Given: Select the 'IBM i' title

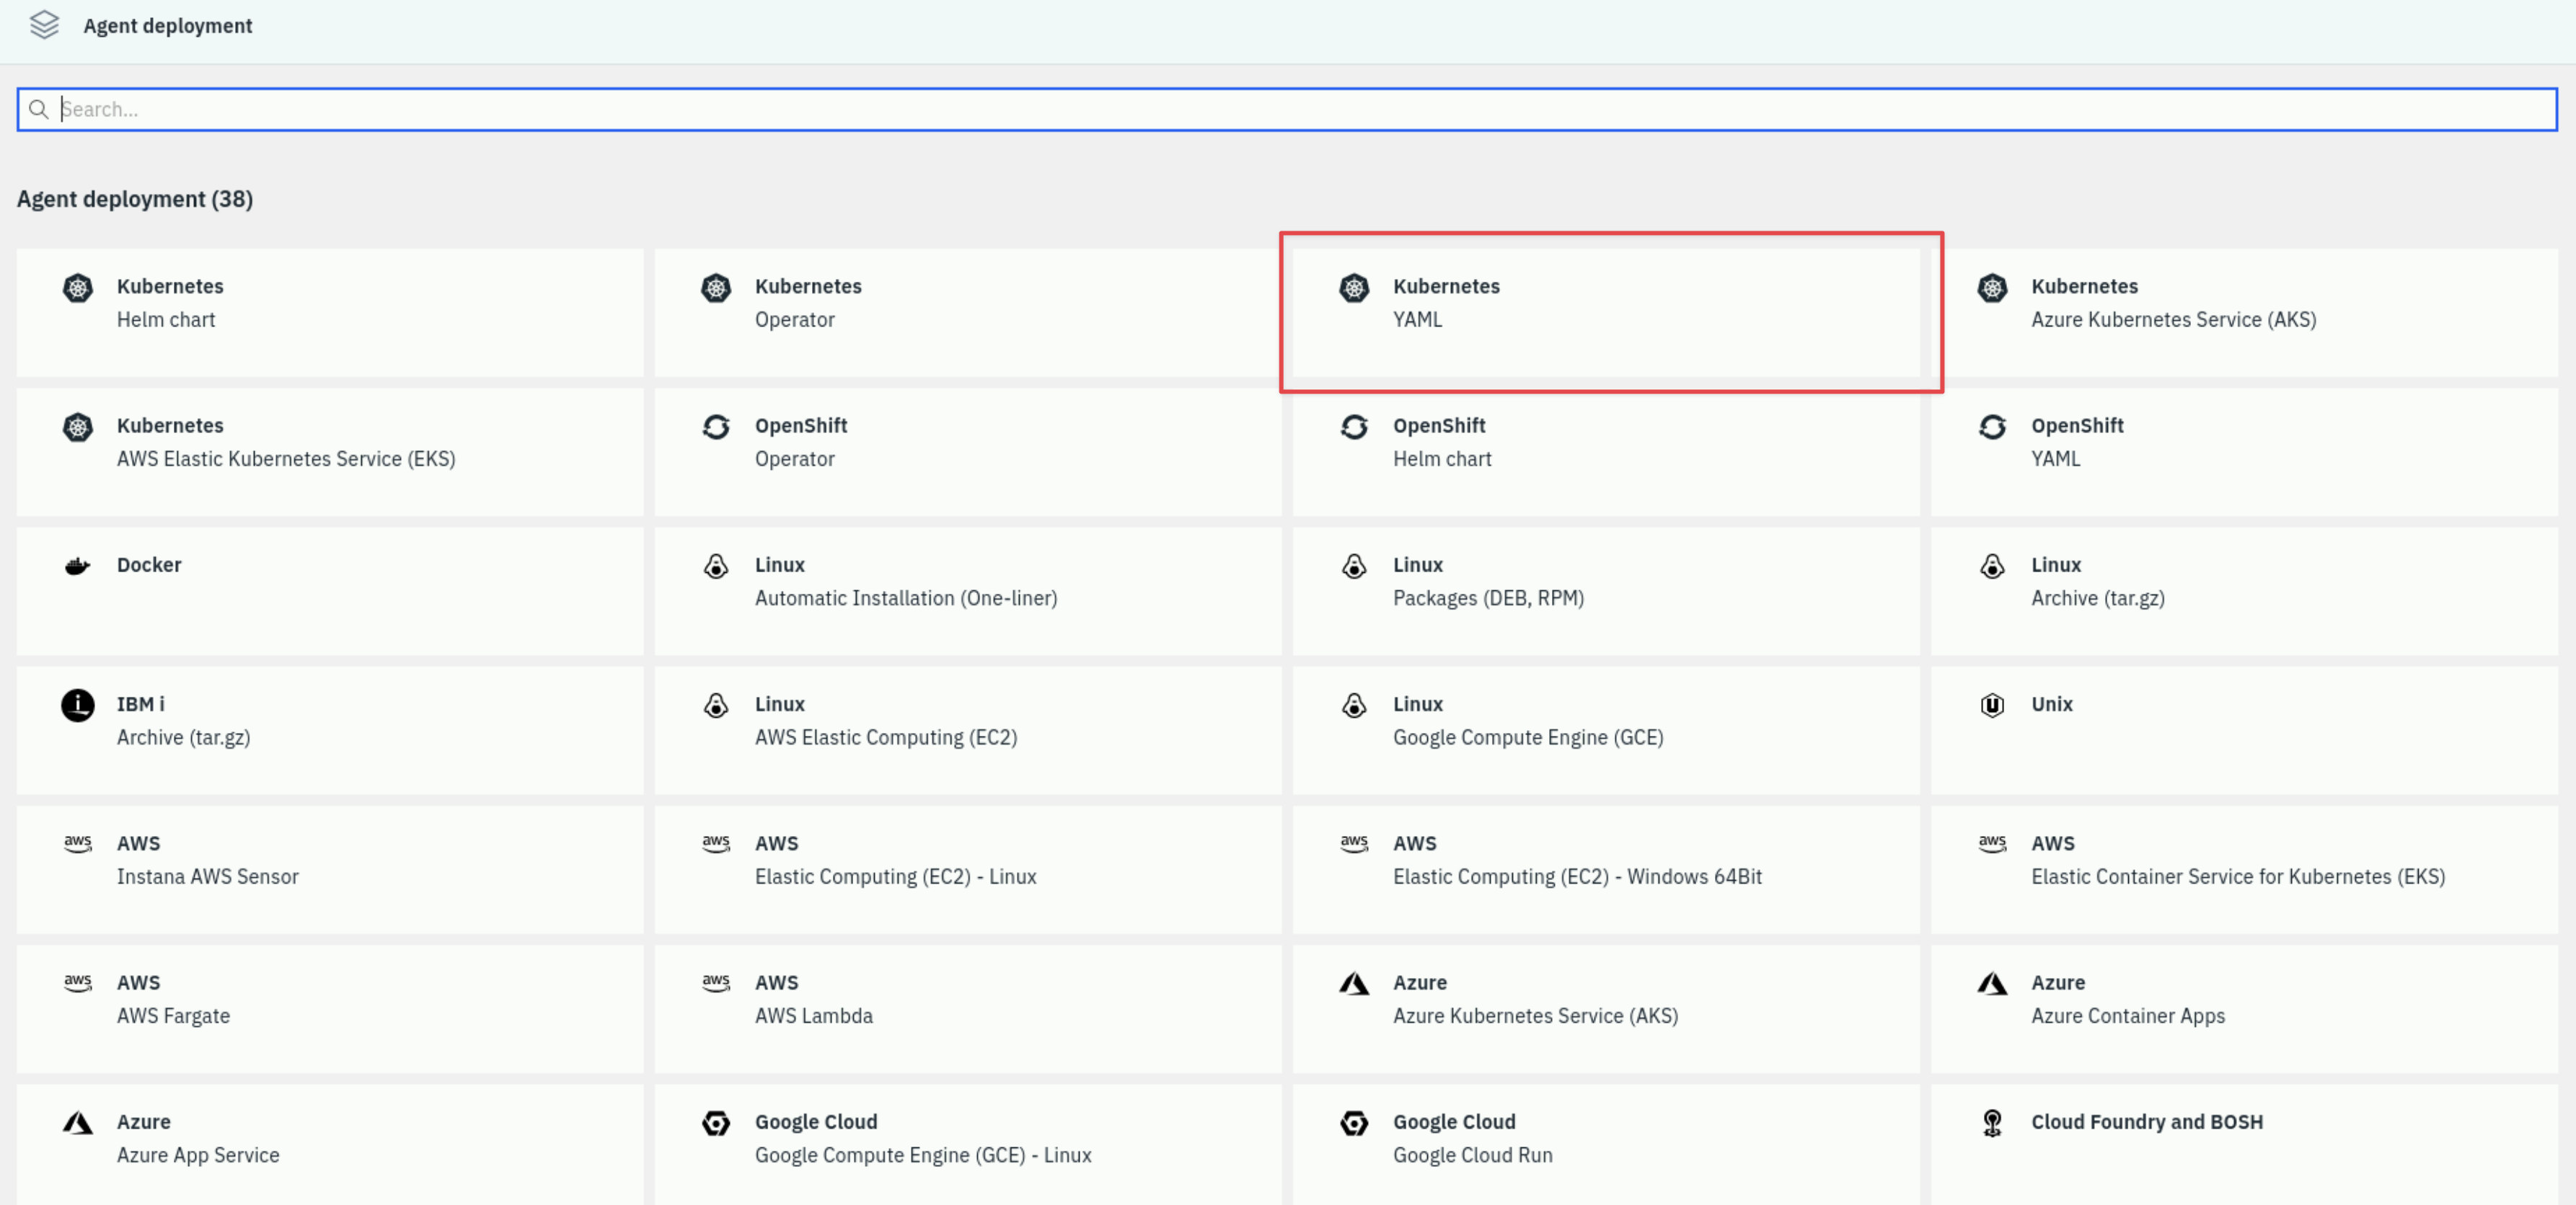Looking at the screenshot, I should 141,704.
